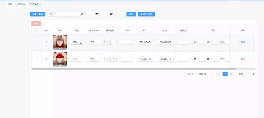
Task: Click the 成本价 input field in row 1
Action: point(93,42)
